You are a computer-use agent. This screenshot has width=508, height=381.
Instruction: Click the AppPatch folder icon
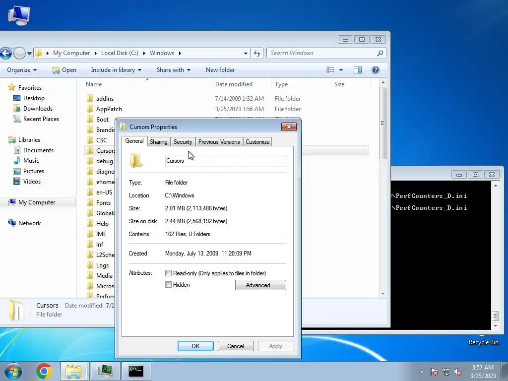(x=90, y=109)
